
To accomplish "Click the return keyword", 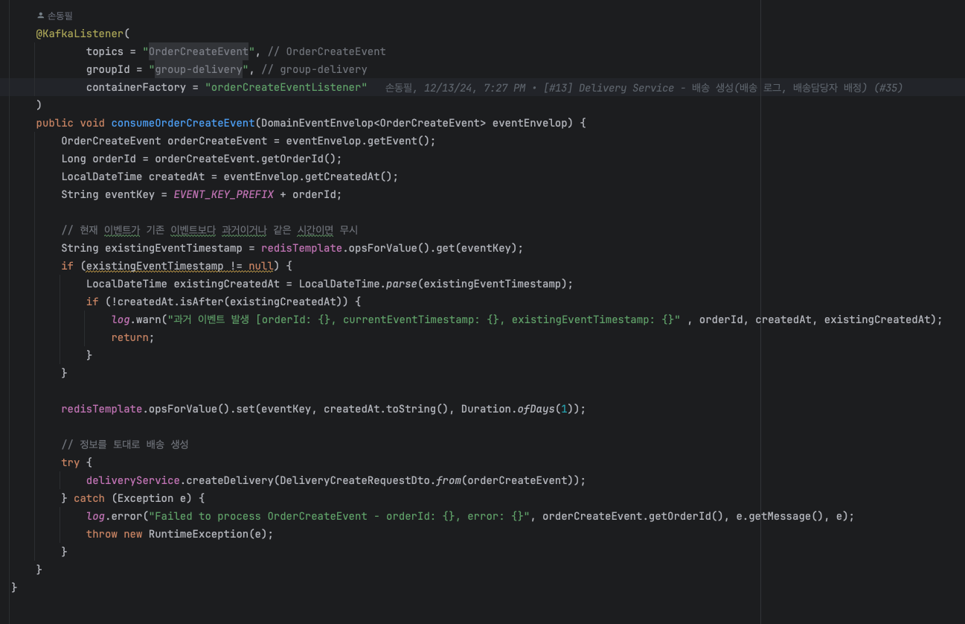I will point(130,337).
